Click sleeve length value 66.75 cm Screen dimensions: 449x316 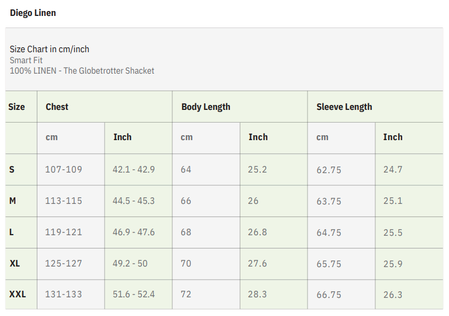[328, 295]
